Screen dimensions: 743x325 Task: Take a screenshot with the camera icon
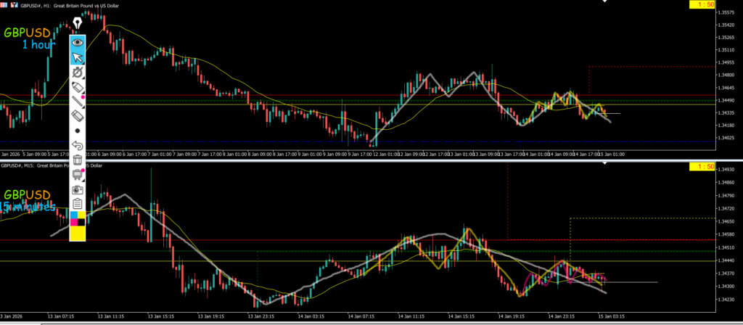78,189
